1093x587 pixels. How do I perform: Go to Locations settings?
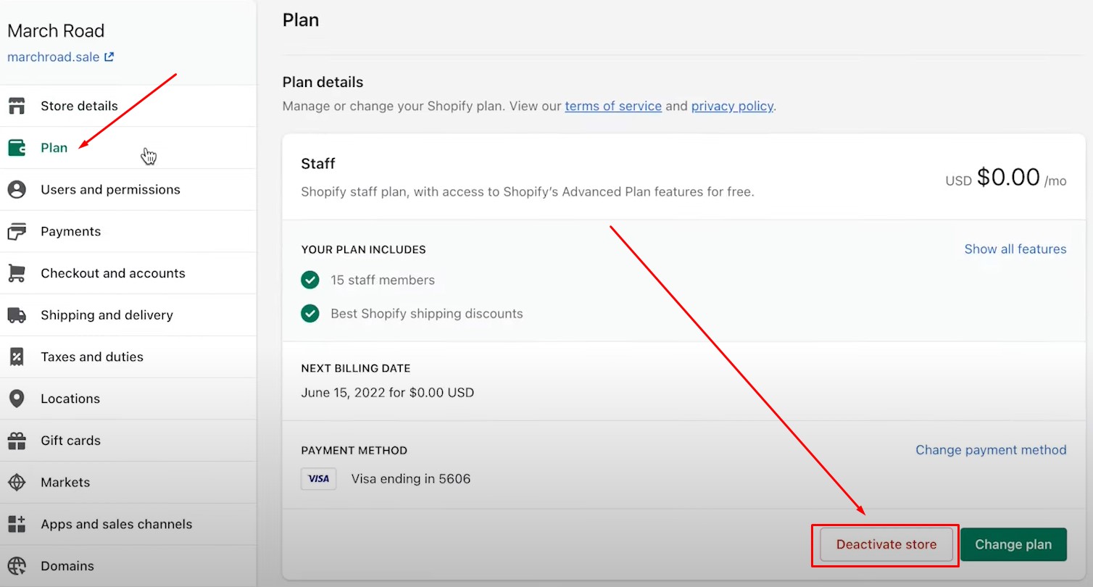[x=128, y=399]
